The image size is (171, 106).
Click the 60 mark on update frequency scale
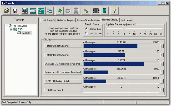coord(155,34)
